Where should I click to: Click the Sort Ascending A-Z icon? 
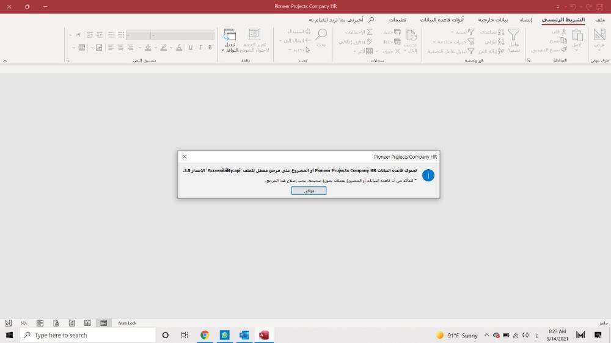(x=501, y=32)
